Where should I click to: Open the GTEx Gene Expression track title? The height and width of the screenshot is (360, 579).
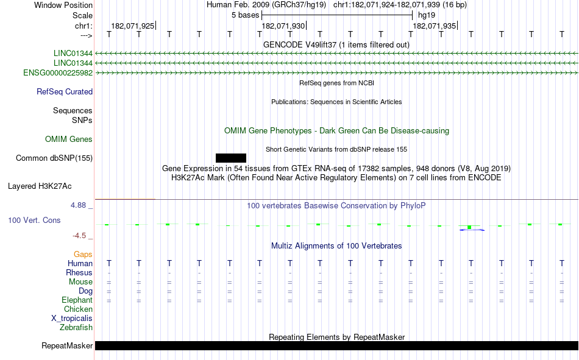(336, 168)
